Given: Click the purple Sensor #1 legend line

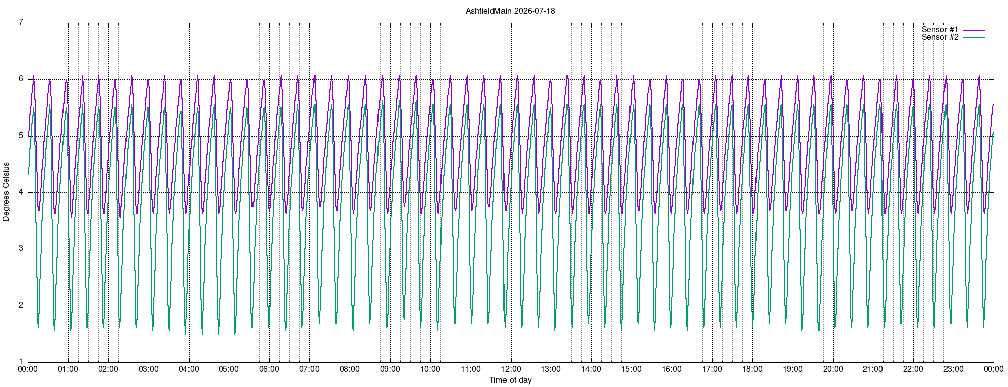Looking at the screenshot, I should coord(974,30).
